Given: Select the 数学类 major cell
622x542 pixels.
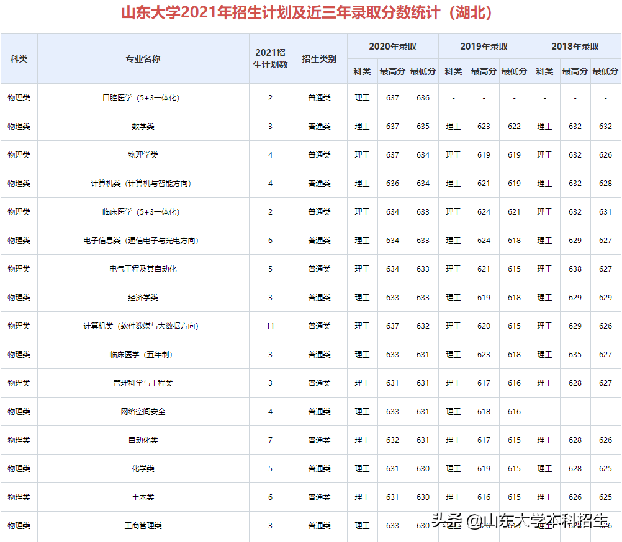Looking at the screenshot, I should point(141,126).
